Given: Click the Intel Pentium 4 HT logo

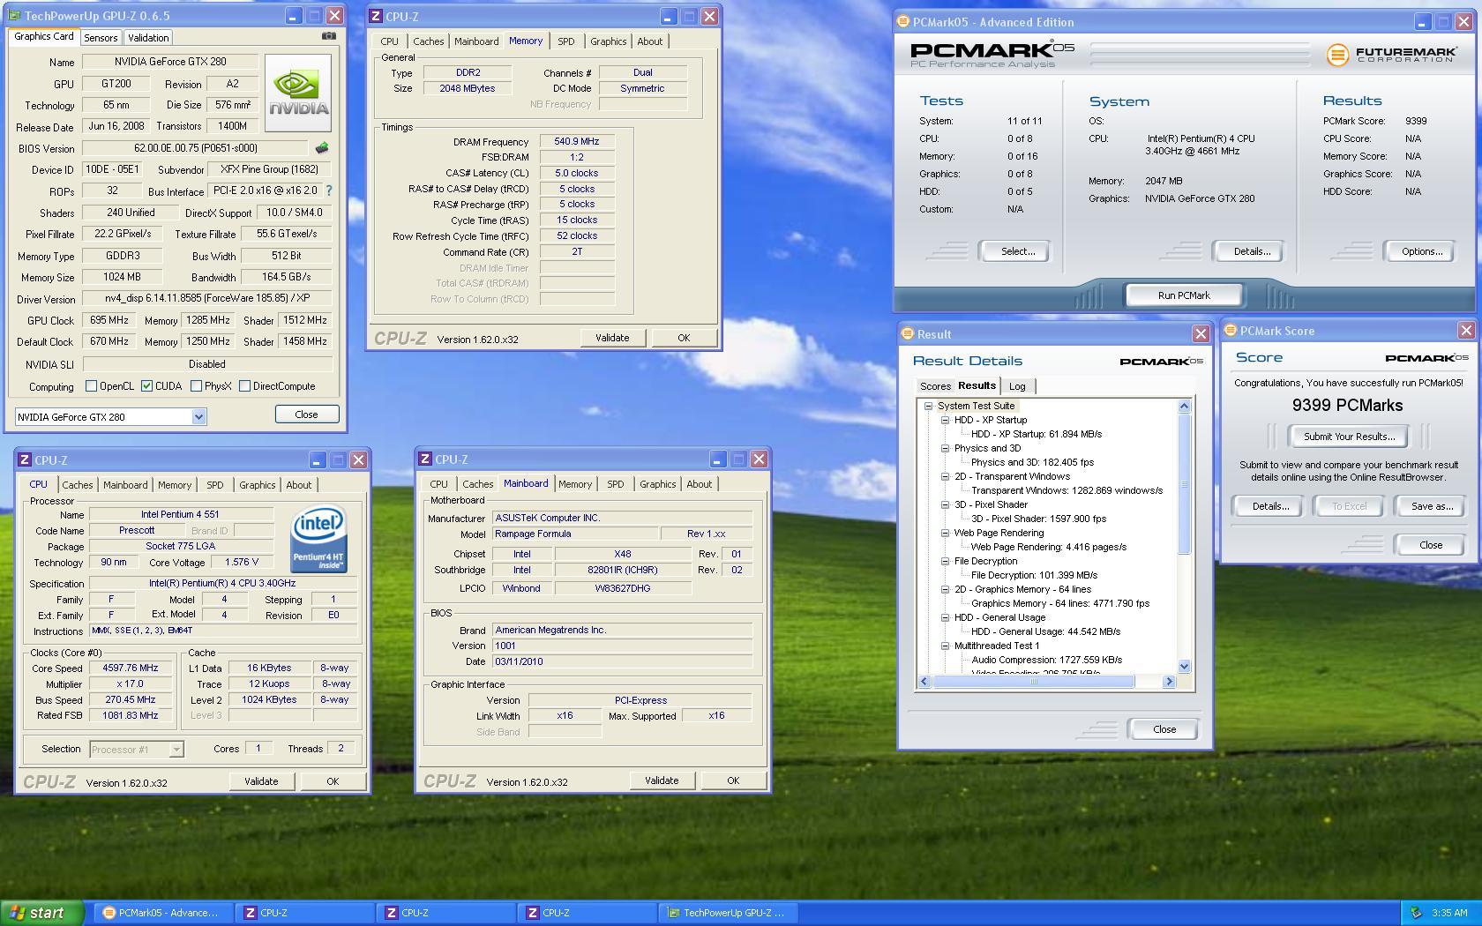Looking at the screenshot, I should point(319,538).
